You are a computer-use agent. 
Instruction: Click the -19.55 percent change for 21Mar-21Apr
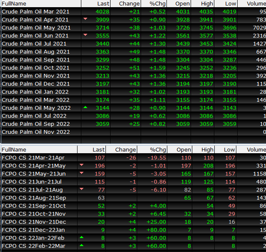157,158
